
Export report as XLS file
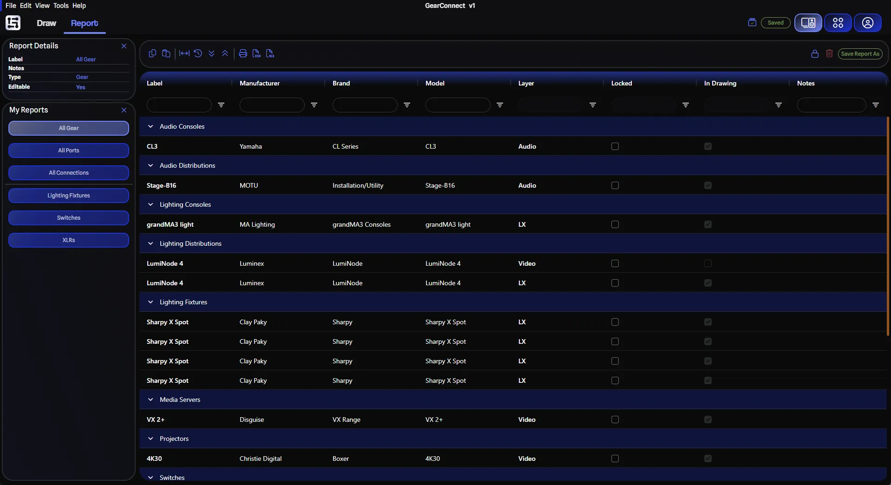coord(270,53)
